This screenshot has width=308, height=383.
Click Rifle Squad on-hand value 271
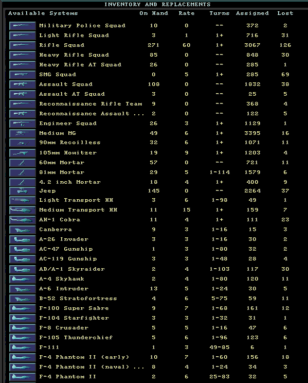[154, 45]
